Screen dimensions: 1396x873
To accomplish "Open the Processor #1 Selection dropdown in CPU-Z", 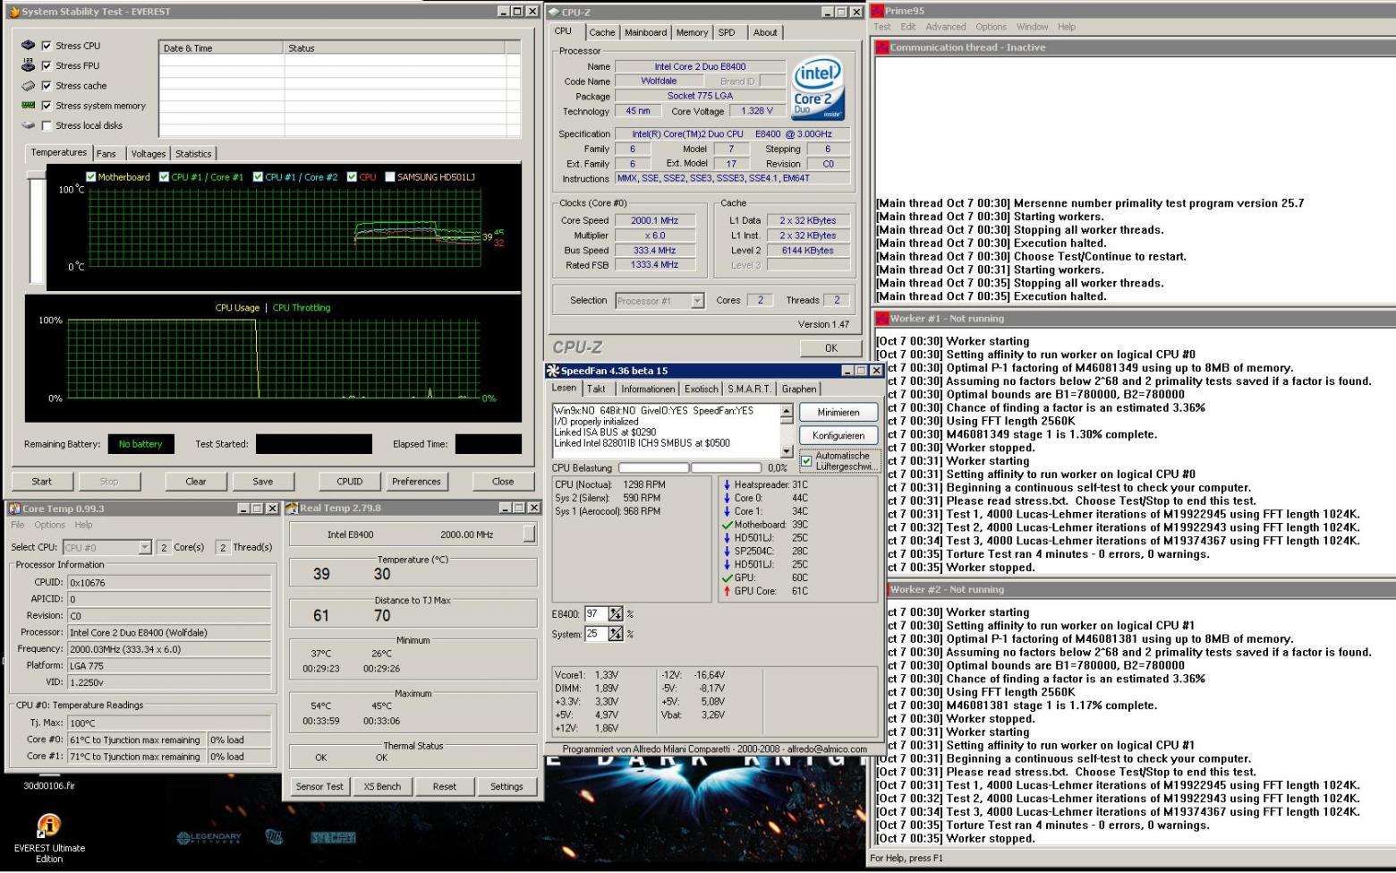I will click(x=697, y=301).
